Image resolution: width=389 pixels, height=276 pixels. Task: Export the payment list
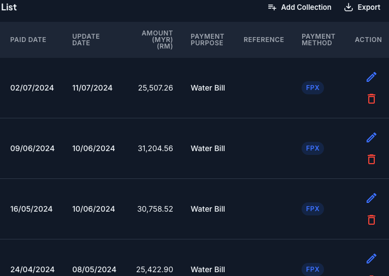[362, 7]
